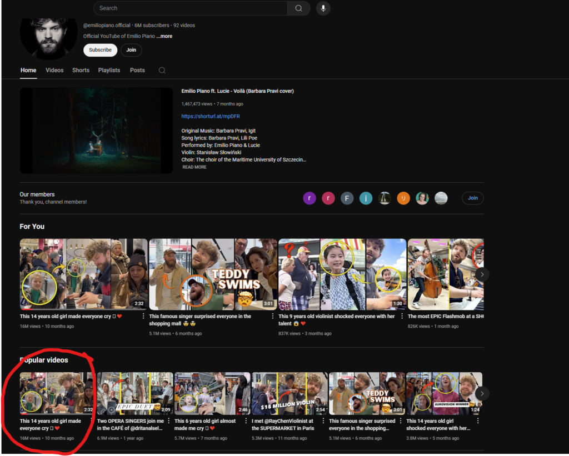Go to the Posts tab

tap(137, 71)
